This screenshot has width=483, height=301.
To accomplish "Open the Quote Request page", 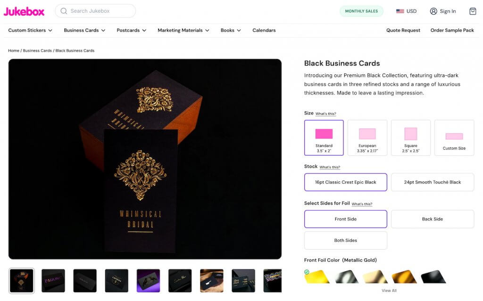I will (x=404, y=30).
